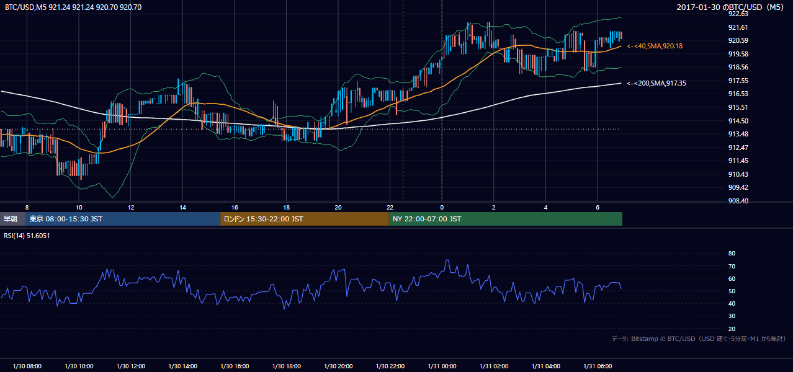Click hour 16 on the price chart axis
793x372 pixels.
click(x=234, y=207)
